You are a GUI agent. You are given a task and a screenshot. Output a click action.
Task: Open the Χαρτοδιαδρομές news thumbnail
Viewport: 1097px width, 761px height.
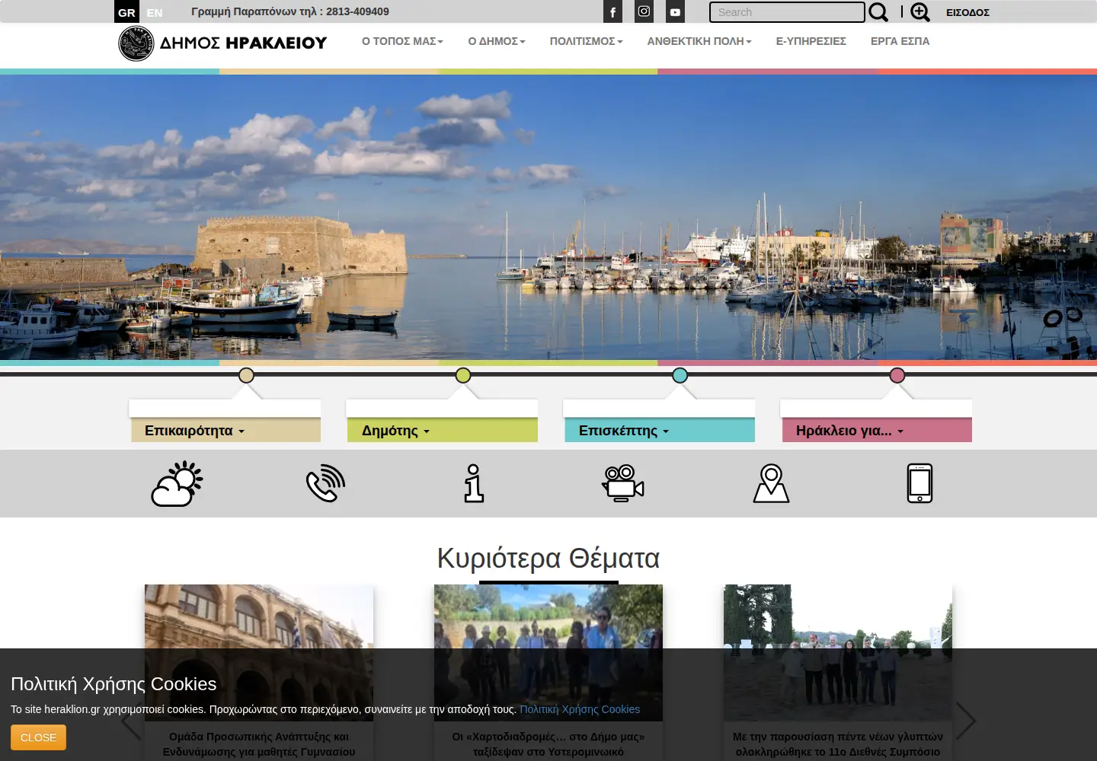pos(548,653)
